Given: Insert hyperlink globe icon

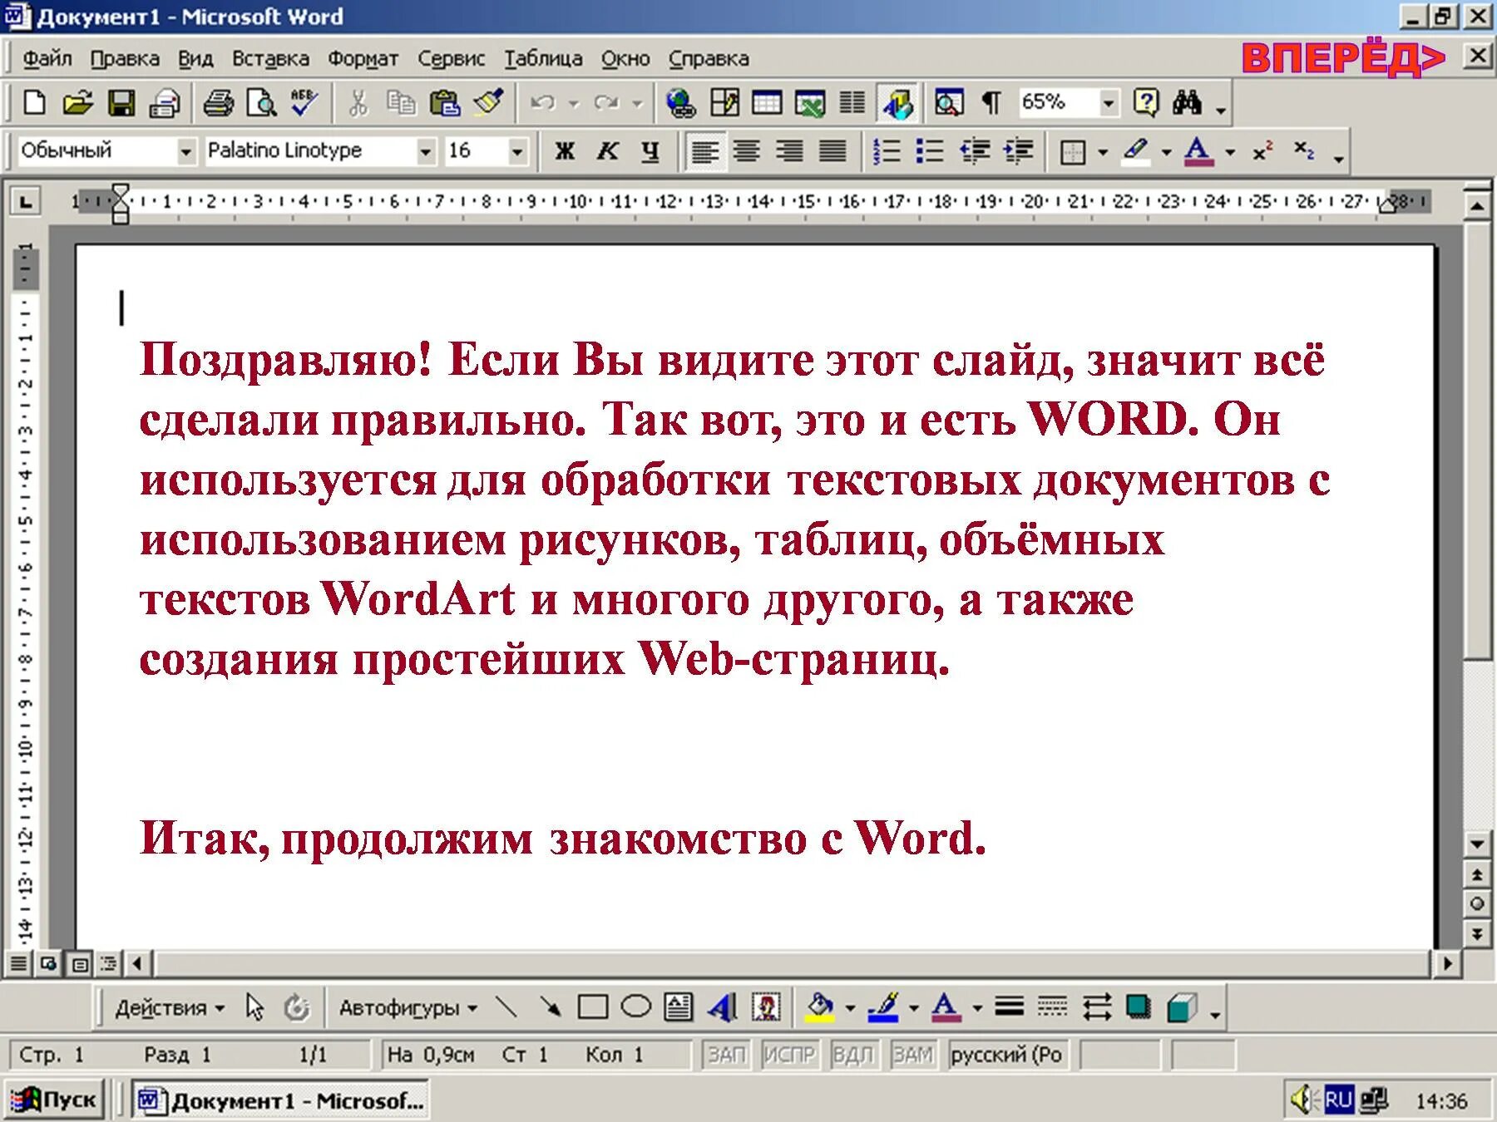Looking at the screenshot, I should pyautogui.click(x=680, y=103).
